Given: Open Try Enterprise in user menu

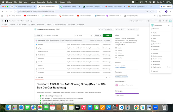Looking at the screenshot, I should pyautogui.click(x=161, y=67).
